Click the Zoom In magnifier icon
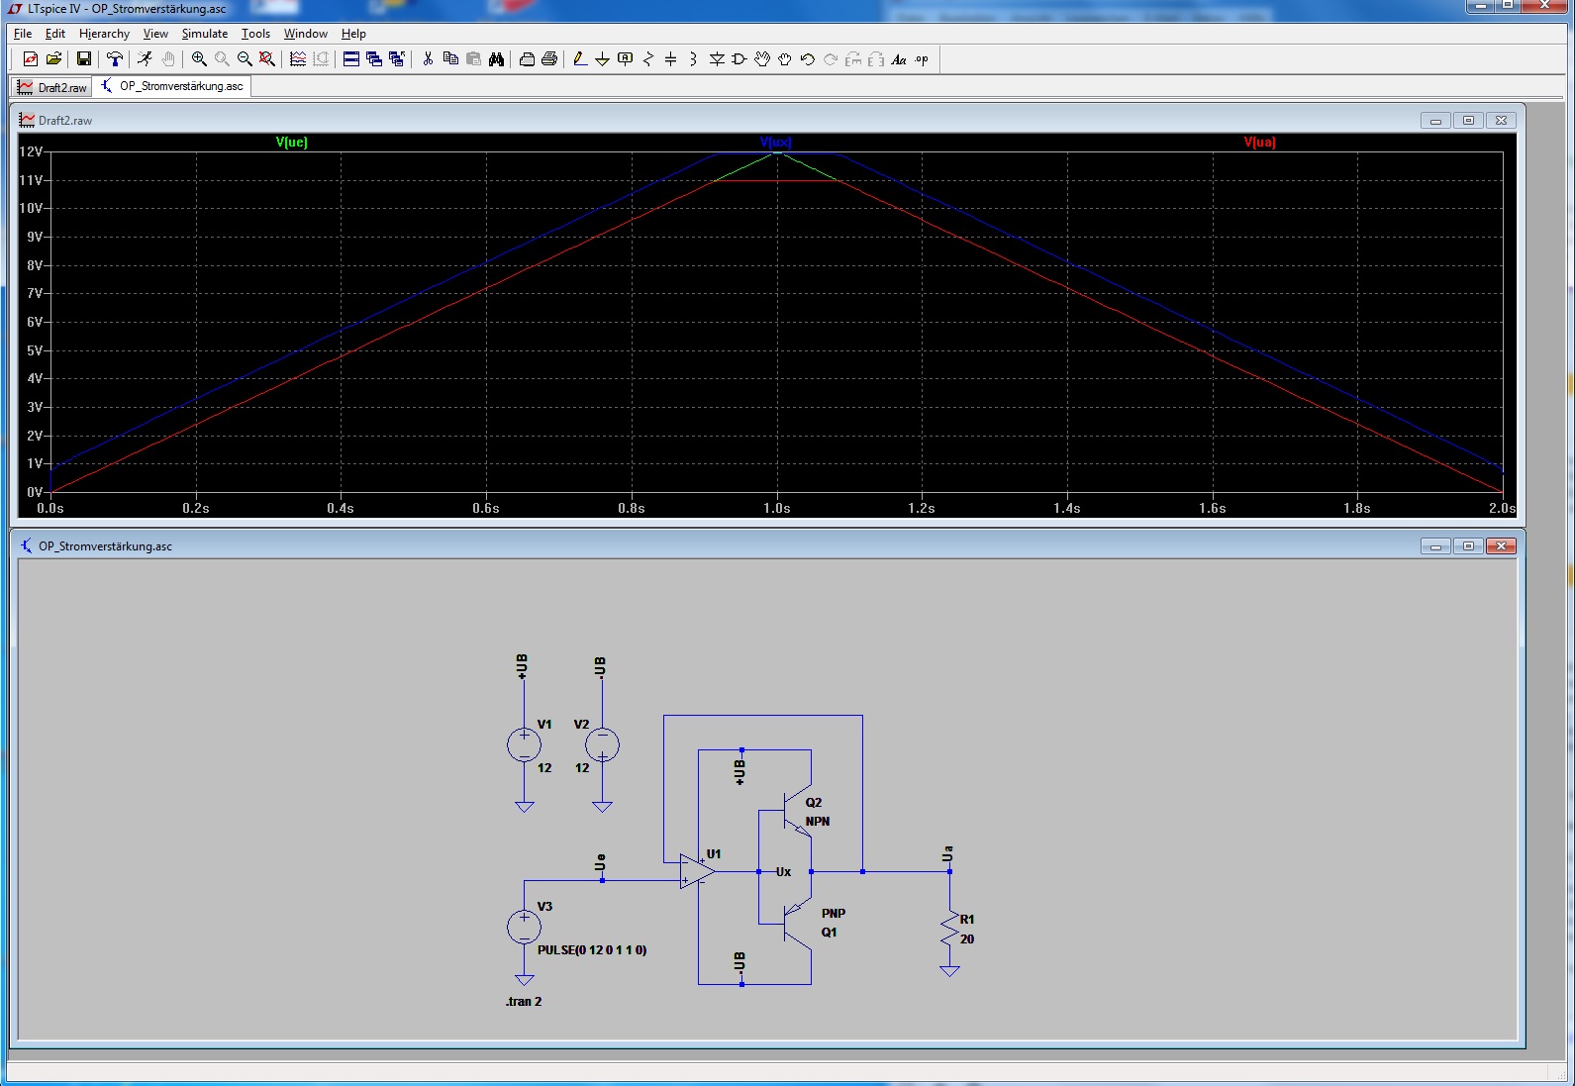This screenshot has height=1086, width=1575. (199, 59)
